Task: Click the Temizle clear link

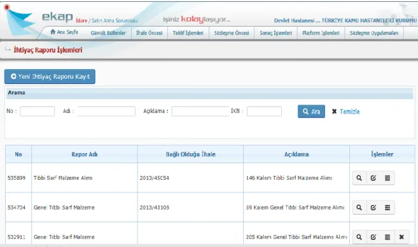Action: coord(345,112)
